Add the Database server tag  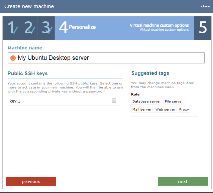(146, 101)
